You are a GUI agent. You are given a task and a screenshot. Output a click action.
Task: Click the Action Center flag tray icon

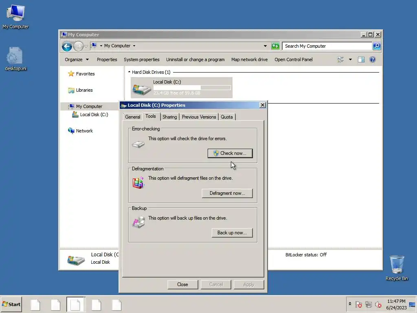click(358, 304)
